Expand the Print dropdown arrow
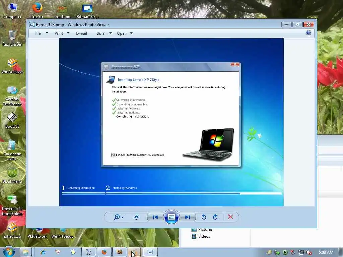Screen dimensions: 343x257 (x=68, y=33)
